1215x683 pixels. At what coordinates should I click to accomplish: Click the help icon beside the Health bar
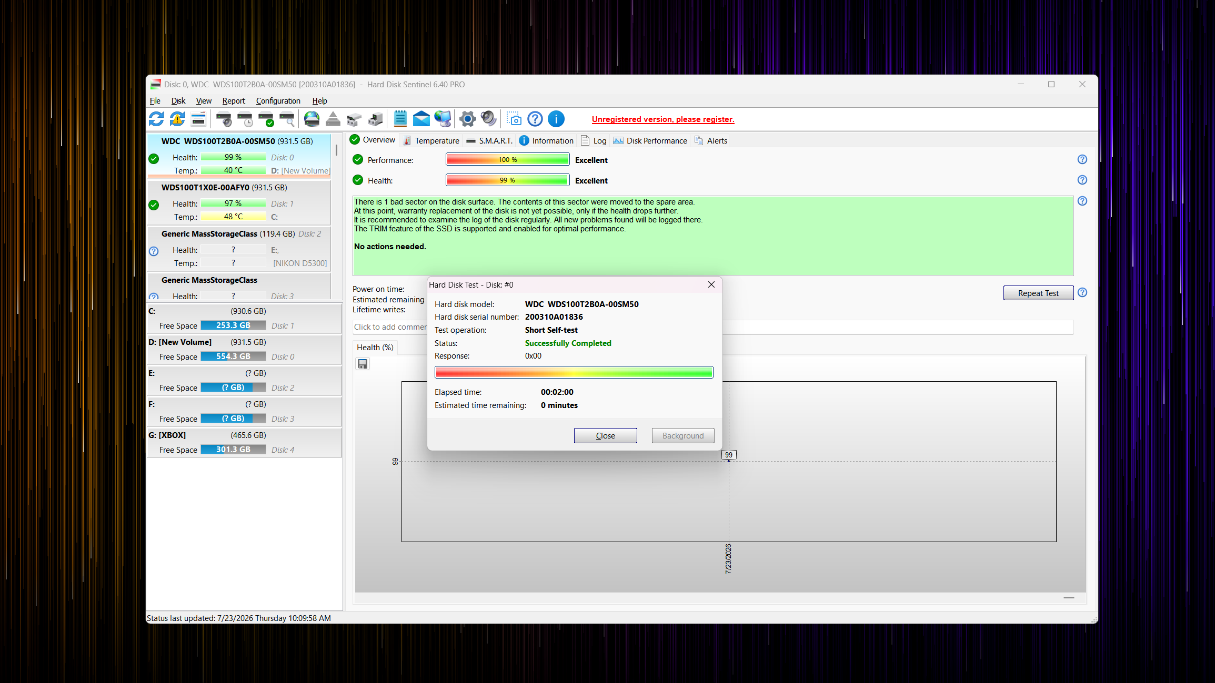click(1082, 180)
